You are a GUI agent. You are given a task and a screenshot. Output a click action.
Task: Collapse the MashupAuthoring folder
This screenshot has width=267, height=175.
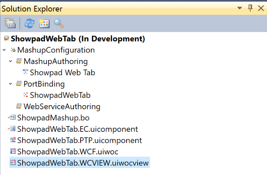11,62
